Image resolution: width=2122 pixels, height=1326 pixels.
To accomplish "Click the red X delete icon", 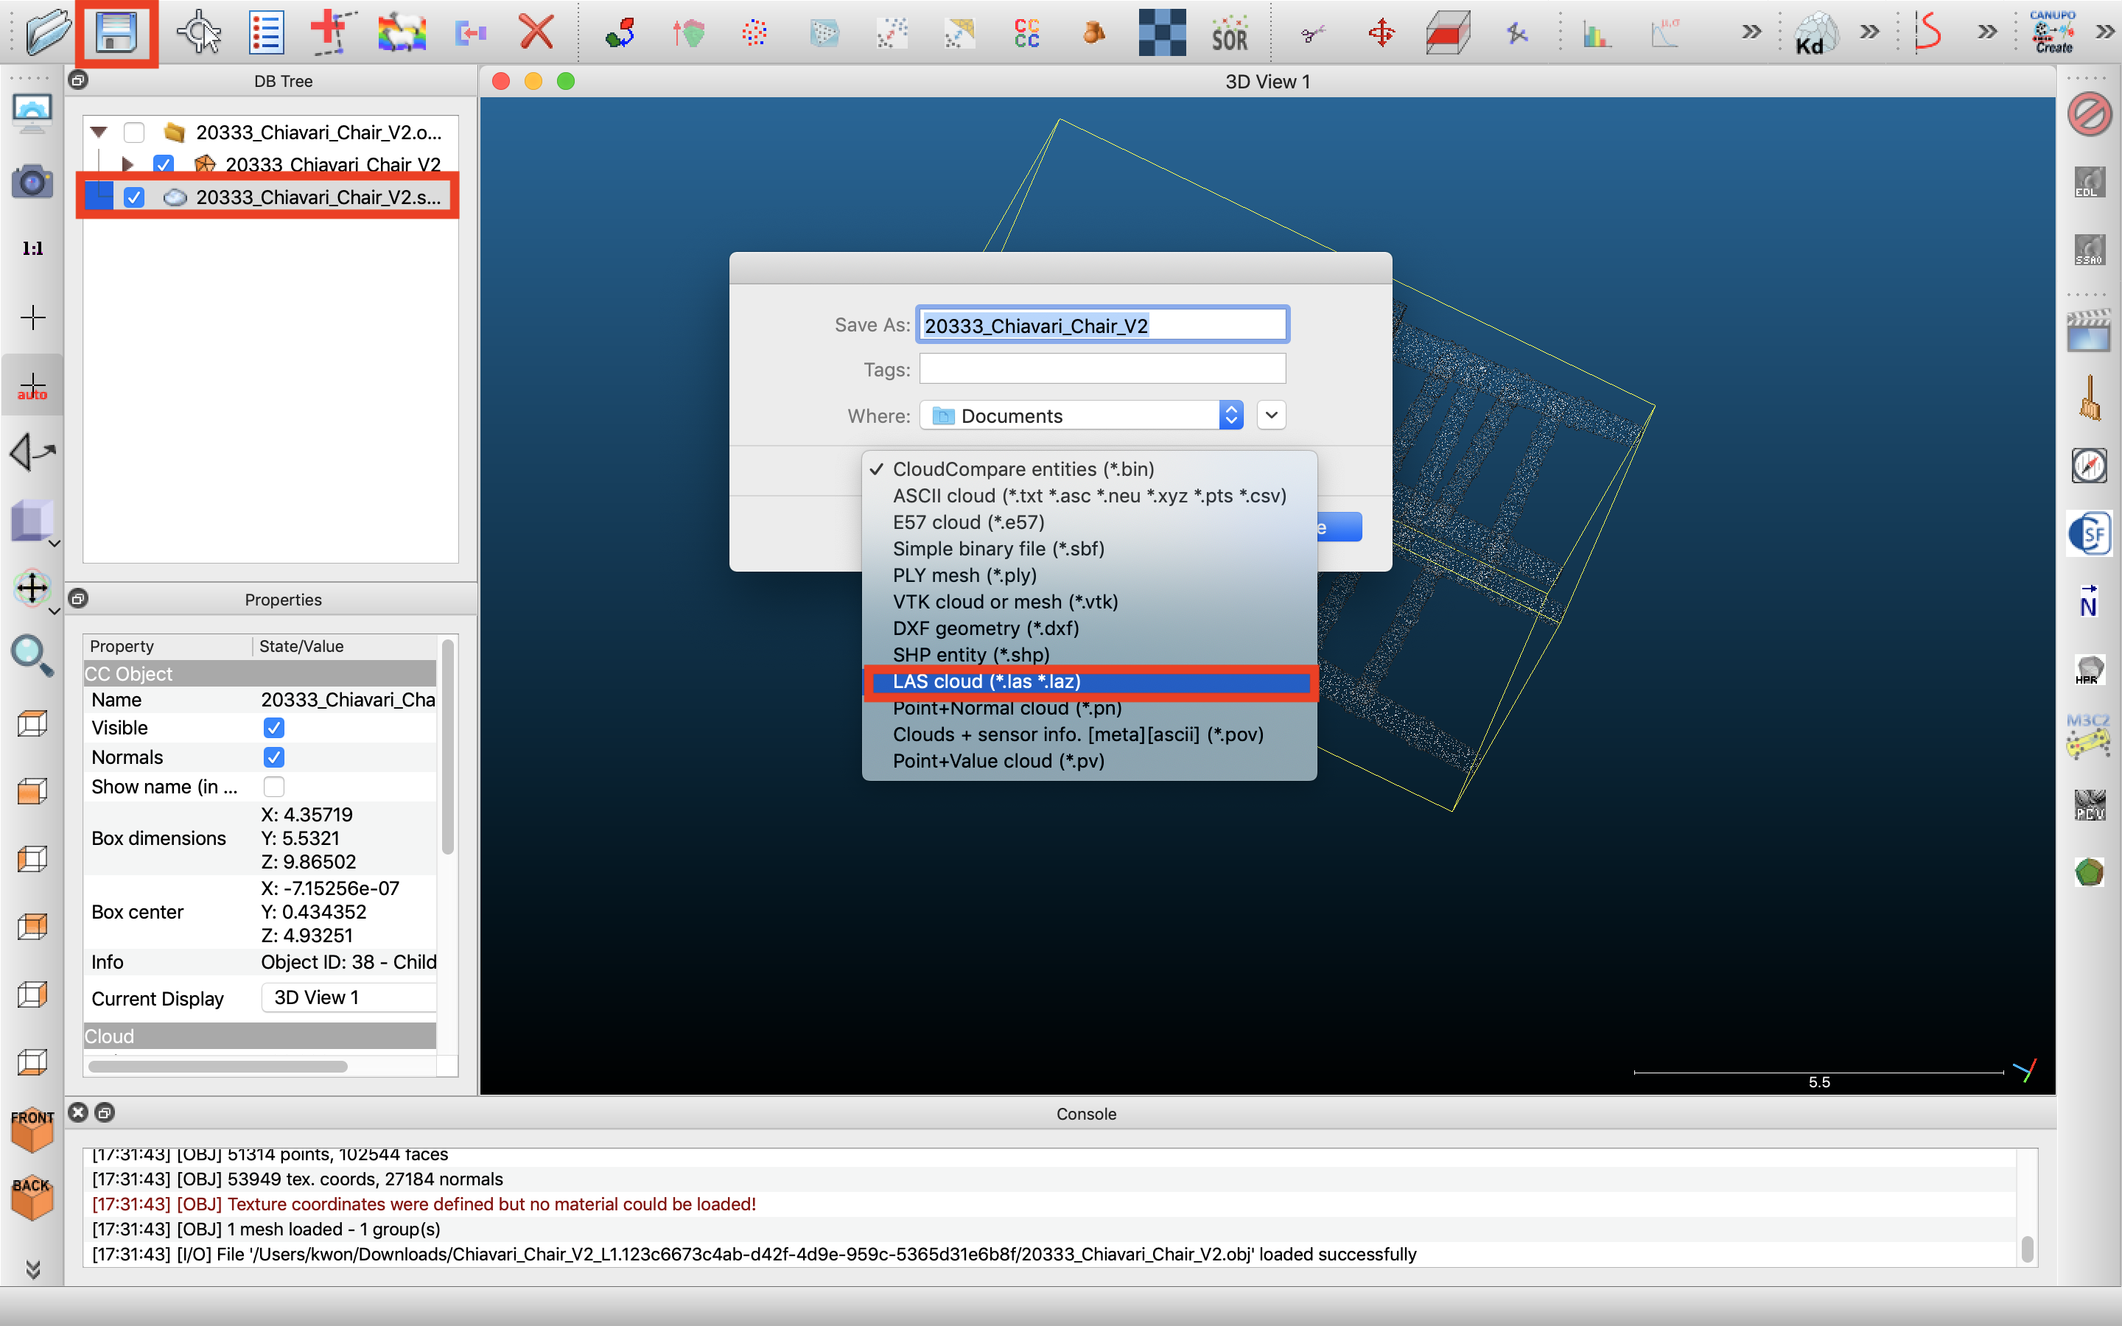I will click(536, 33).
